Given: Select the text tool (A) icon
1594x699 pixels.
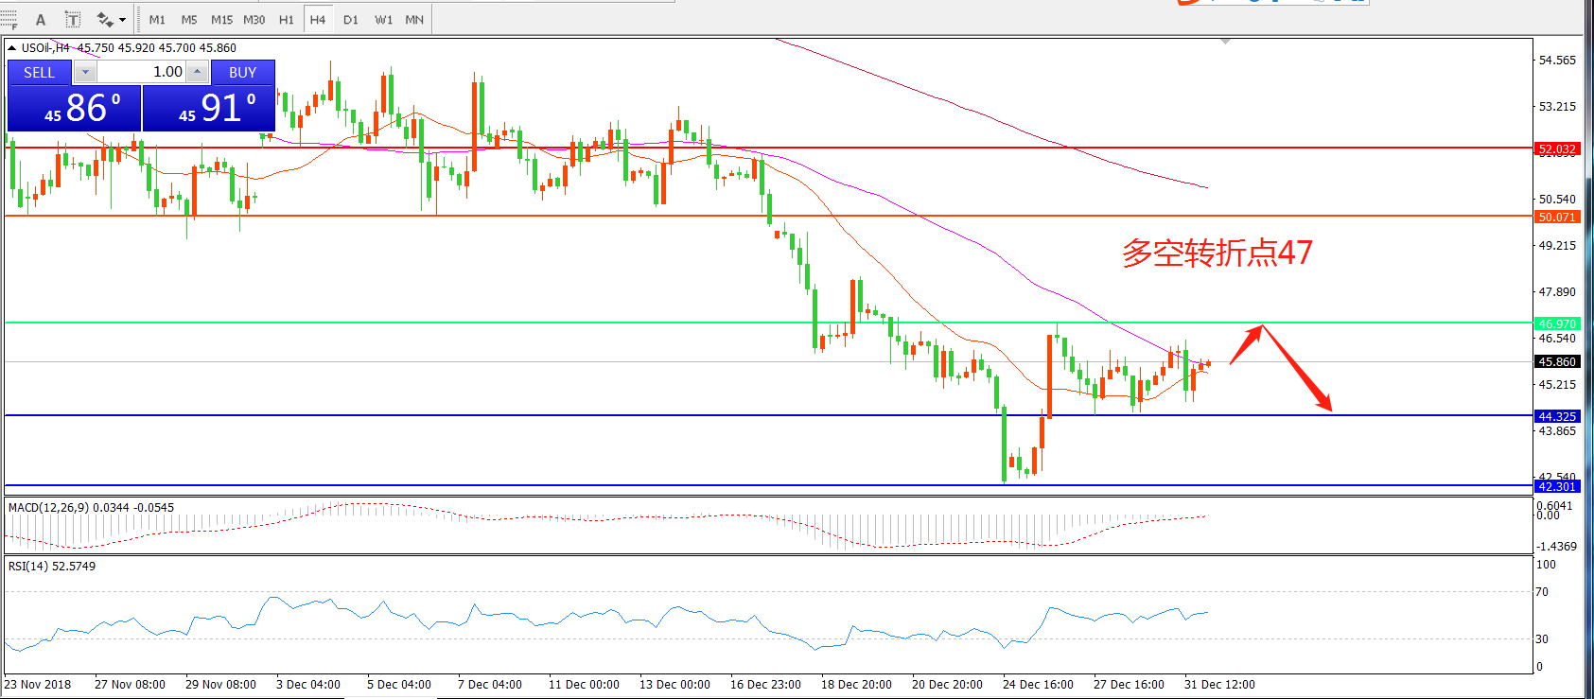Looking at the screenshot, I should click(41, 19).
